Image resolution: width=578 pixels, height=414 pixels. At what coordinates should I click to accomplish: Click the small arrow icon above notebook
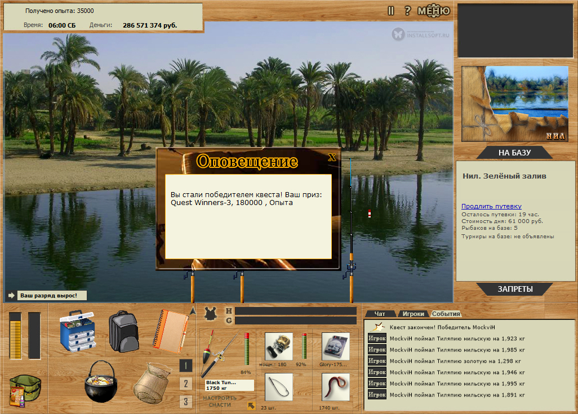[x=193, y=311]
